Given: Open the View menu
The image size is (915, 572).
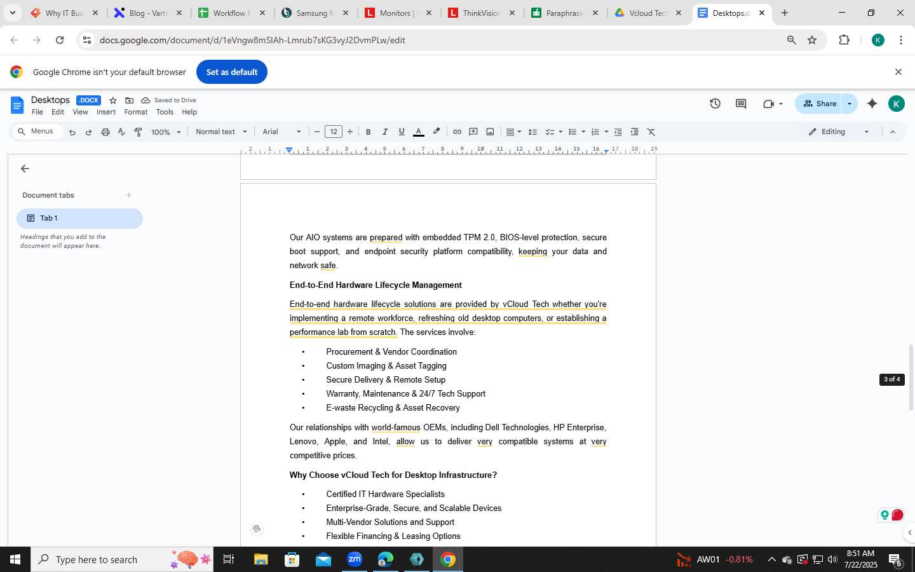Looking at the screenshot, I should [x=80, y=112].
